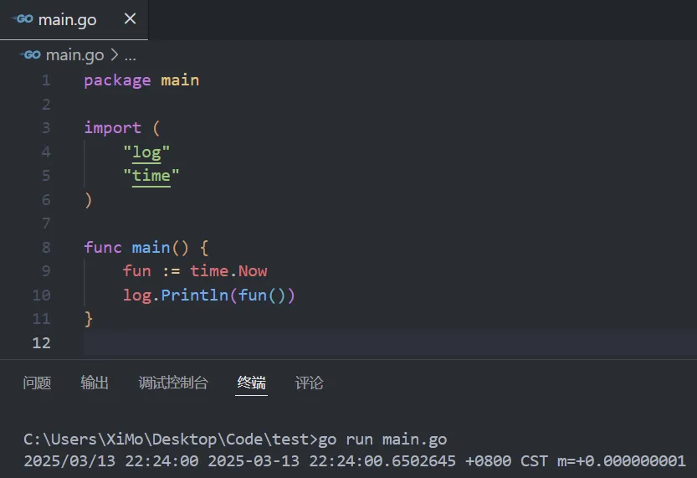
Task: Show the 评论 panel tab
Action: 309,383
